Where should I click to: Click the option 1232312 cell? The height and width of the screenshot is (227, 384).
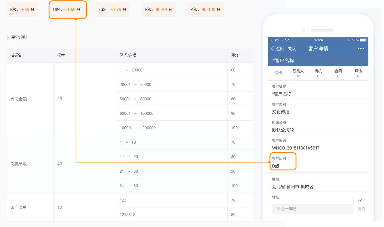pos(172,215)
